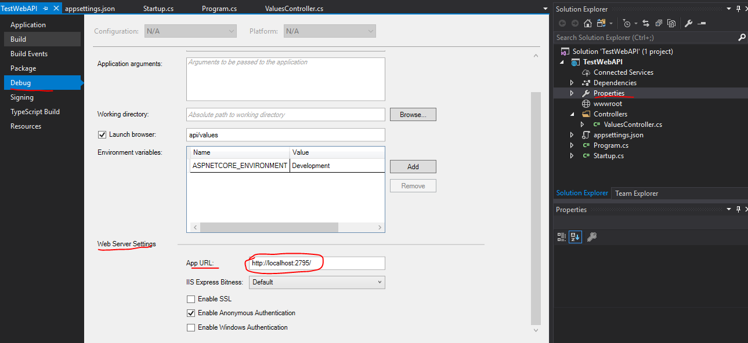Click the Home icon in Solution Explorer toolbar

click(587, 23)
